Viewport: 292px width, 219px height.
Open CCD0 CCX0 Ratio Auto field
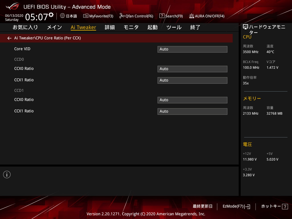click(192, 69)
